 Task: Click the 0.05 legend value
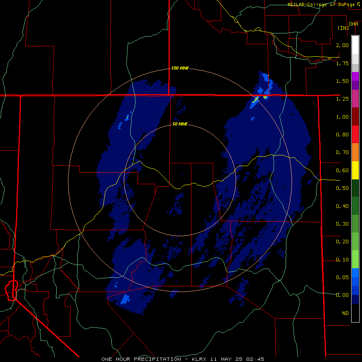(x=342, y=277)
